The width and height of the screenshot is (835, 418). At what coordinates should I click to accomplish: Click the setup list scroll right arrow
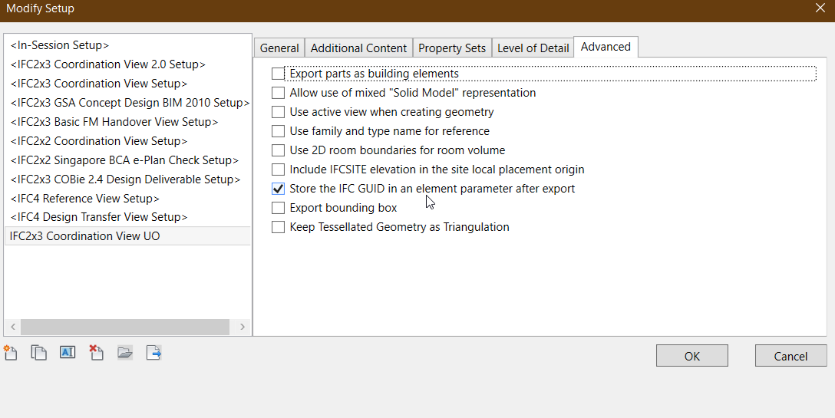(243, 327)
